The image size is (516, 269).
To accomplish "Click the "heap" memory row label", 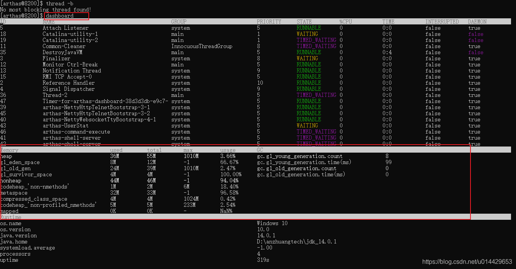I will pyautogui.click(x=6, y=156).
